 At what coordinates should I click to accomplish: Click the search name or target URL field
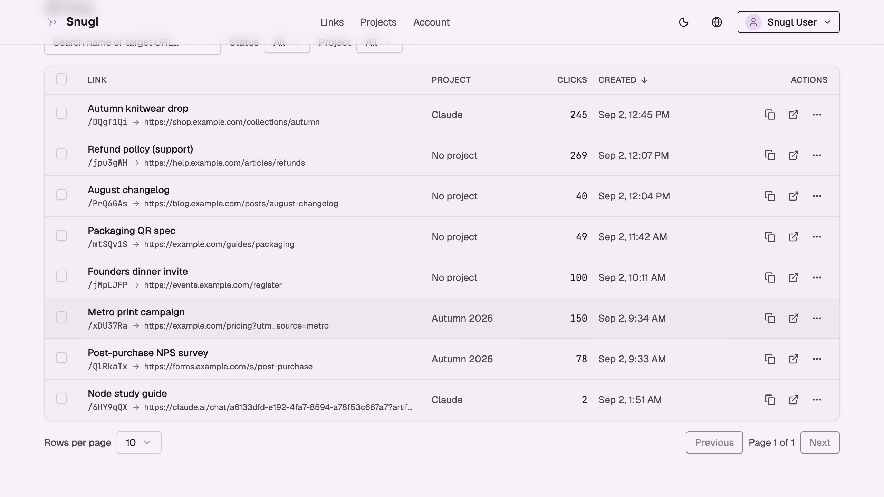click(x=133, y=43)
